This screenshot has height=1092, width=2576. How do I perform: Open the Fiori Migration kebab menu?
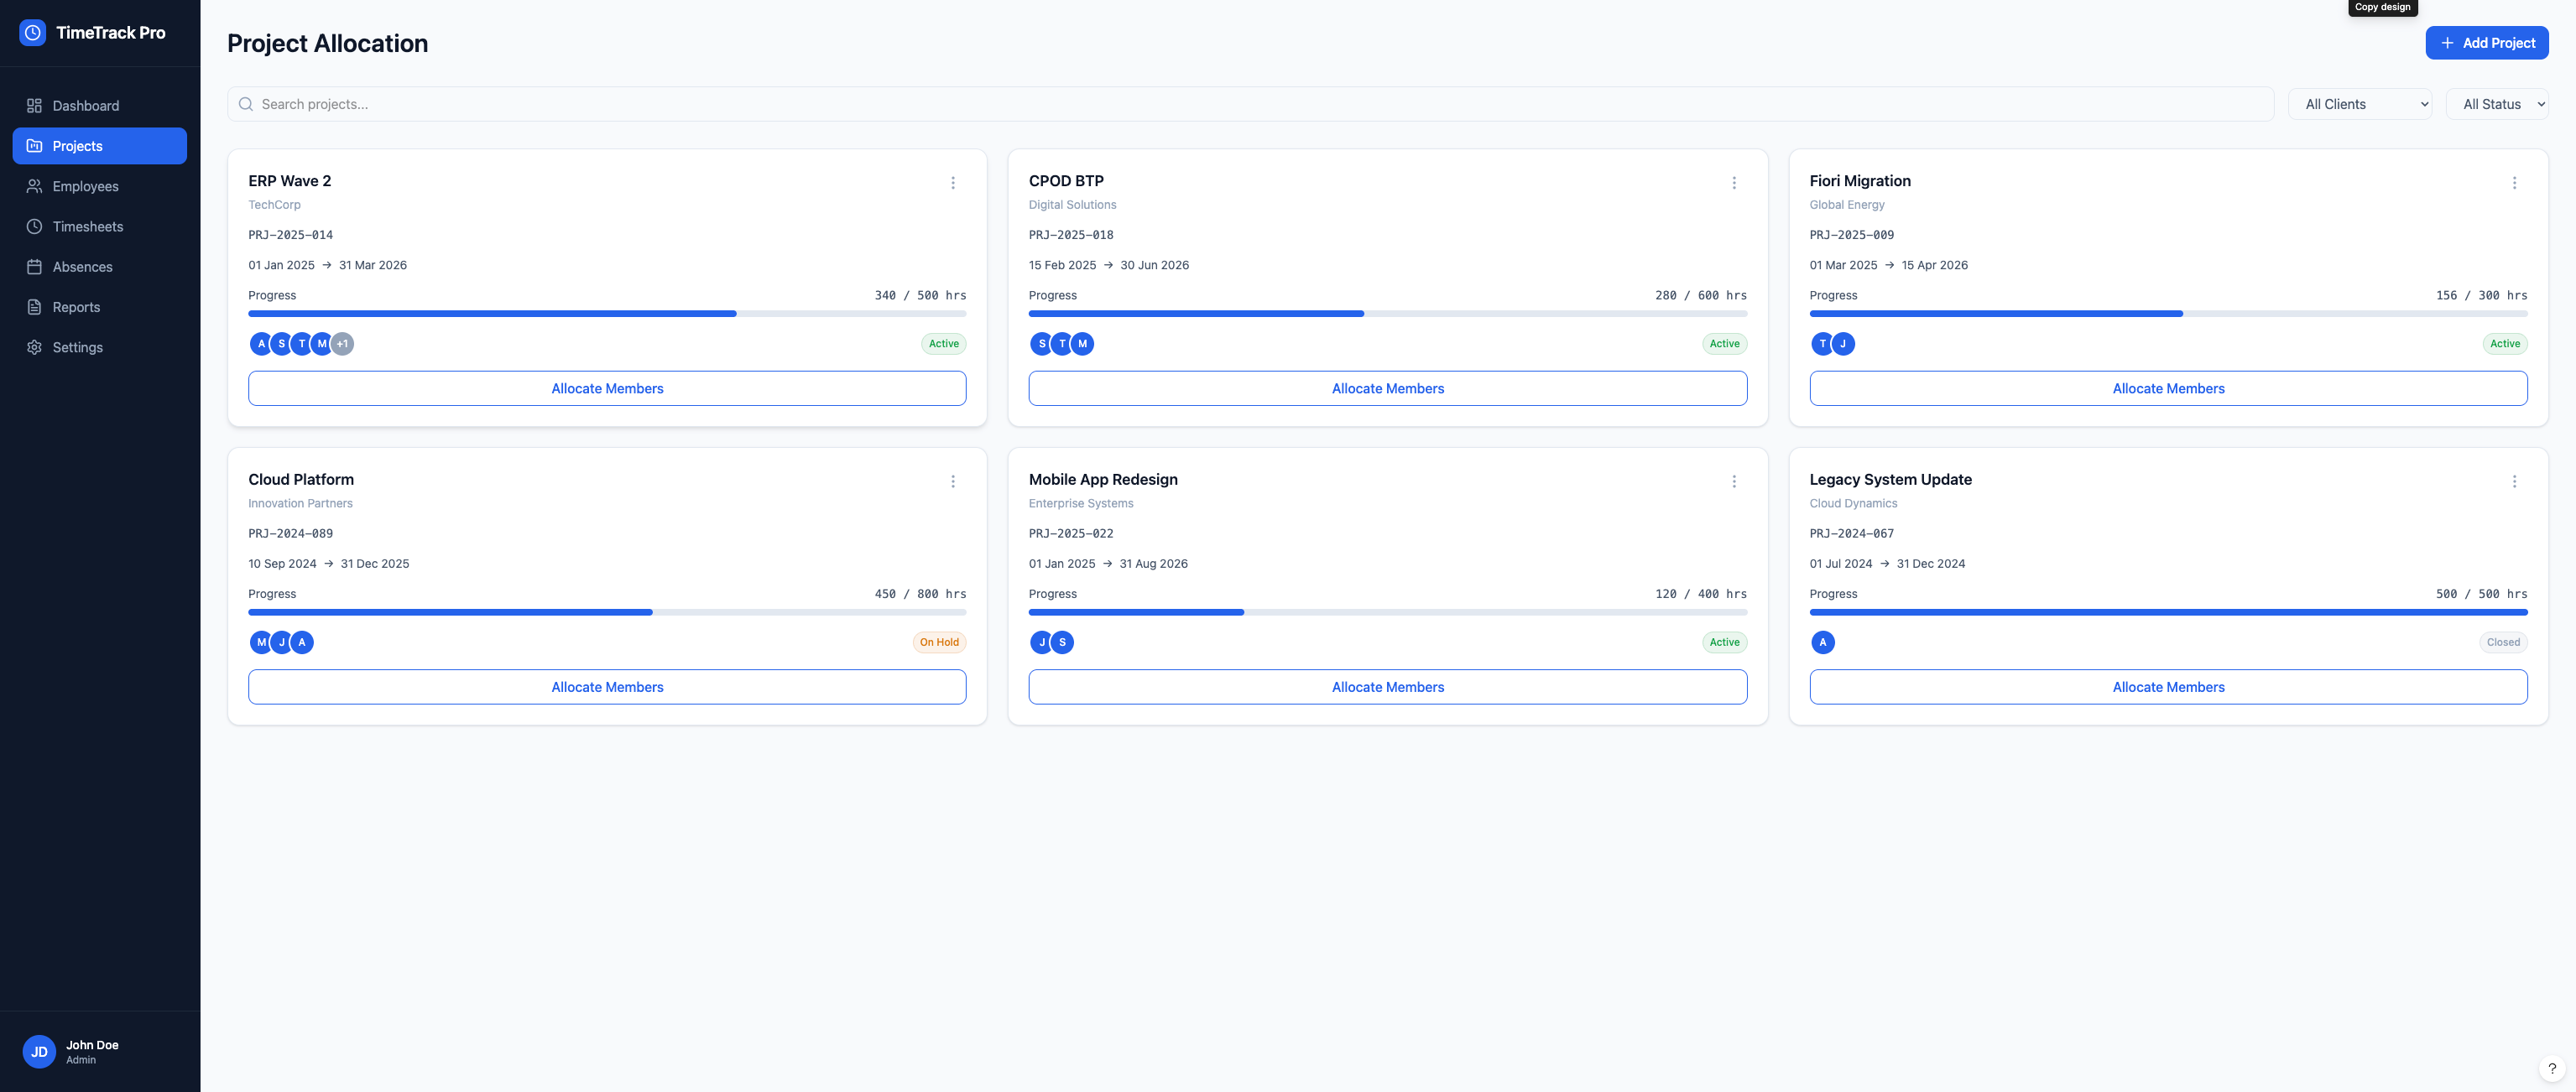point(2515,182)
